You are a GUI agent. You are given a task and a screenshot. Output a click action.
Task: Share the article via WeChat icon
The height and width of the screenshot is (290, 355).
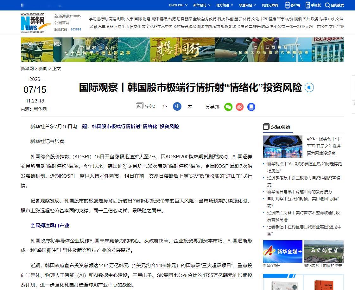point(228,107)
